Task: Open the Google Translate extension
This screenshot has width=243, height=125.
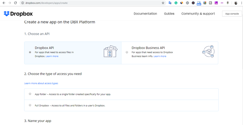Action: click(x=170, y=3)
